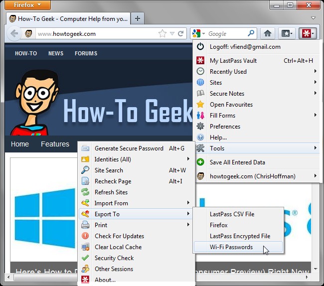
Task: Click the LastPass toolbar icon
Action: click(308, 33)
